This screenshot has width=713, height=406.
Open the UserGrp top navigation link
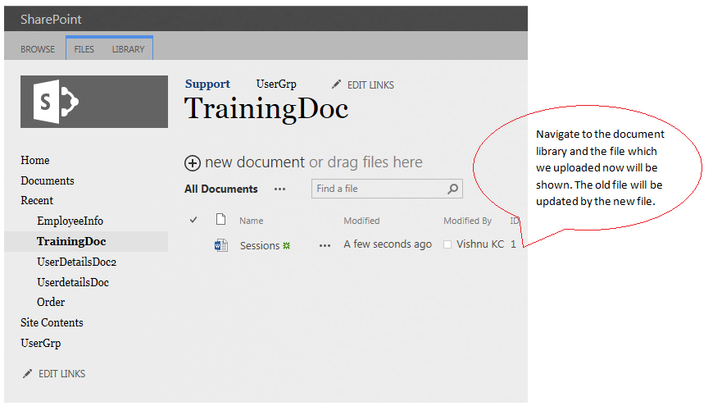click(276, 84)
